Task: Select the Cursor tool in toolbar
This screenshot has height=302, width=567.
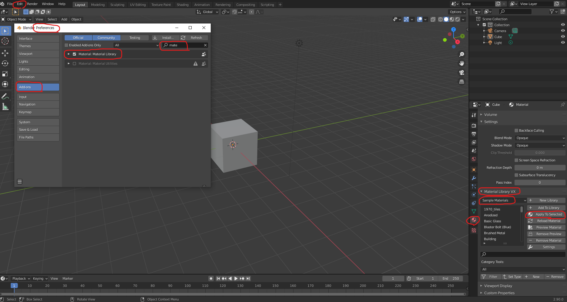Action: pyautogui.click(x=5, y=41)
